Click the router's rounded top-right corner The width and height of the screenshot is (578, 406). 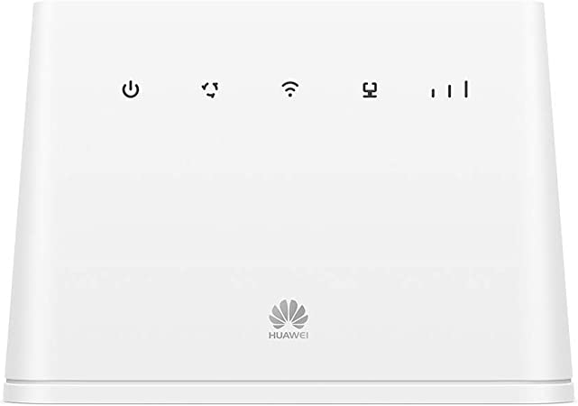point(538,8)
